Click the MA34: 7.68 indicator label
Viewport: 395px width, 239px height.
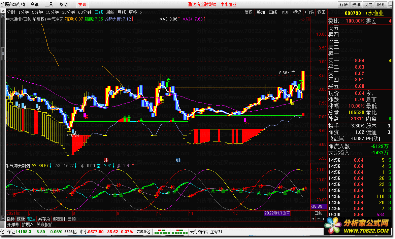[x=193, y=19]
